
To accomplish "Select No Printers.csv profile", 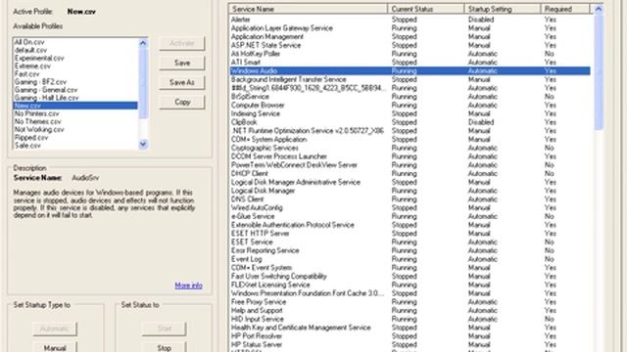I will click(x=75, y=113).
